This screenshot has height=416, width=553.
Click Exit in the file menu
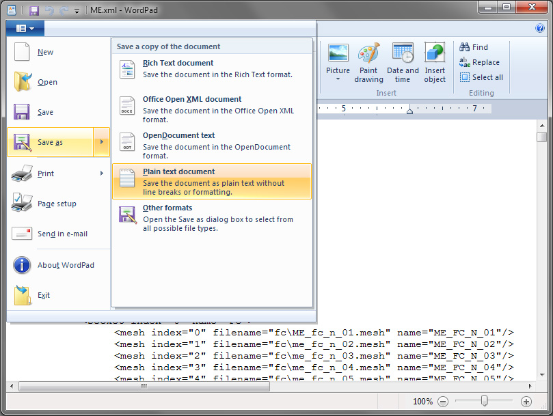43,295
